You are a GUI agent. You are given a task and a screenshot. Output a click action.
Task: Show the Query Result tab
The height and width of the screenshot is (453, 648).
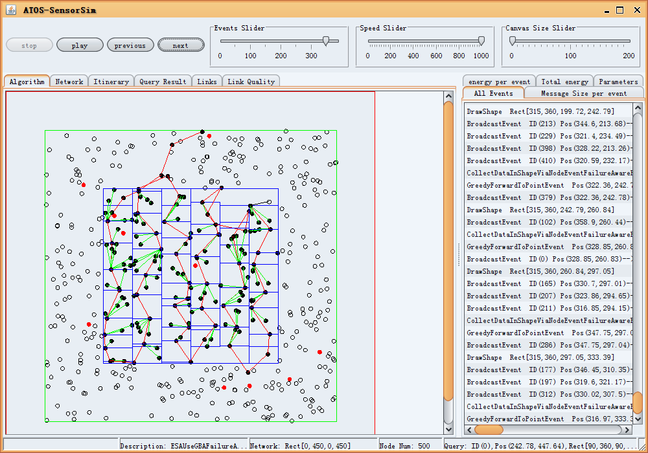pos(163,82)
